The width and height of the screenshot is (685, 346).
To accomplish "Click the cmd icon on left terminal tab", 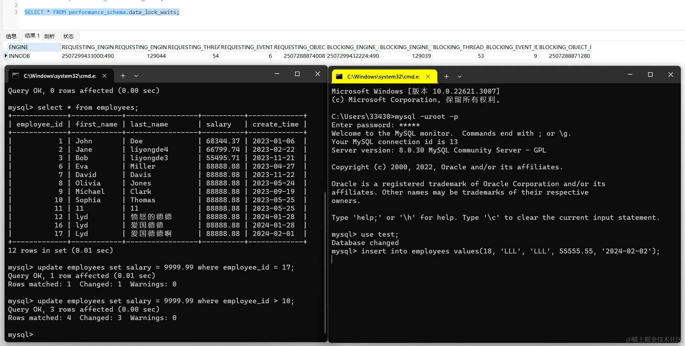I will pos(15,76).
